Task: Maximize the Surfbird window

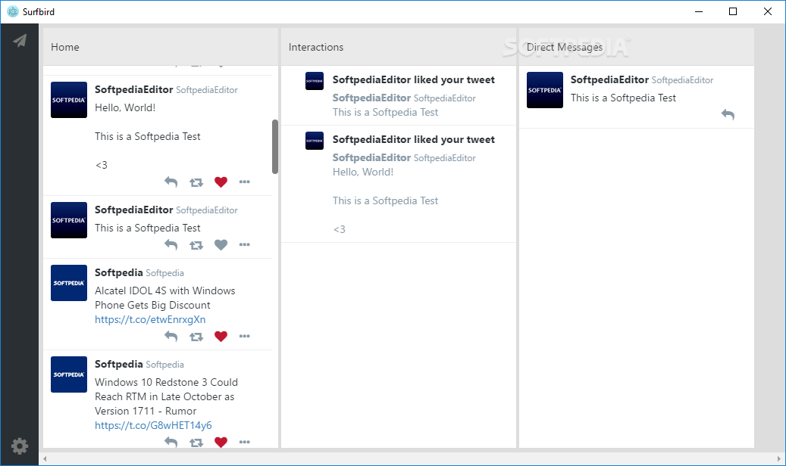Action: click(733, 11)
